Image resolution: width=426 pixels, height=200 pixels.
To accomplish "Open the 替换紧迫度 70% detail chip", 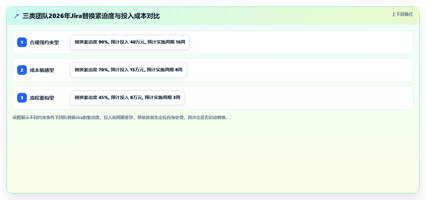I will pos(128,70).
